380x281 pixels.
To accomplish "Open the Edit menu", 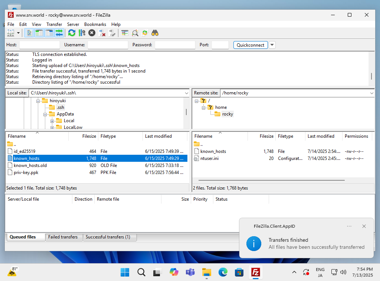I will click(x=23, y=24).
